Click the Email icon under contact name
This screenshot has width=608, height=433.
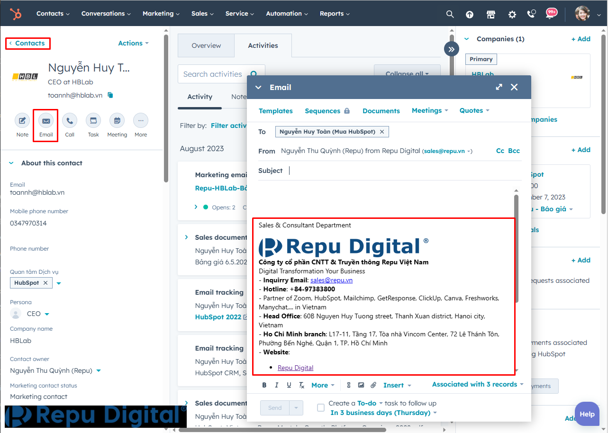point(46,121)
